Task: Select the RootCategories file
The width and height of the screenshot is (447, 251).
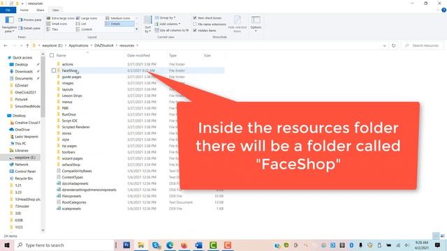Action: click(x=74, y=202)
